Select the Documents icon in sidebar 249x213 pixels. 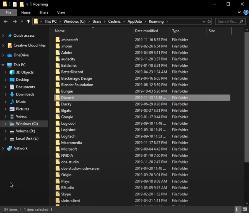12,87
